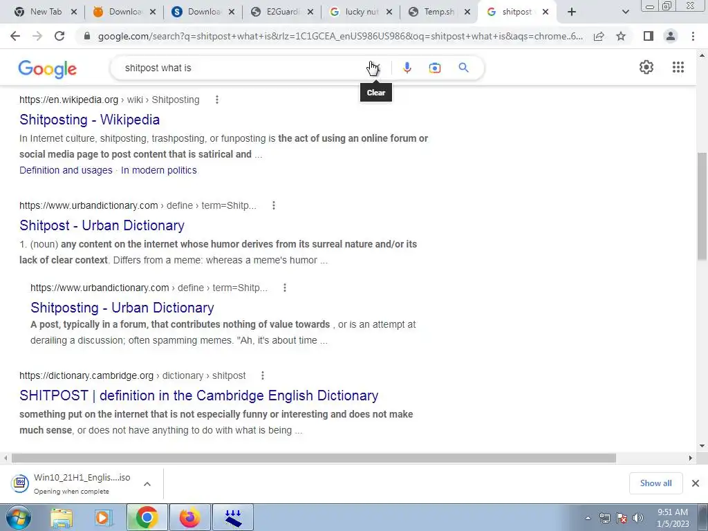Toggle the Chrome side panel
The image size is (708, 531).
pos(649,36)
